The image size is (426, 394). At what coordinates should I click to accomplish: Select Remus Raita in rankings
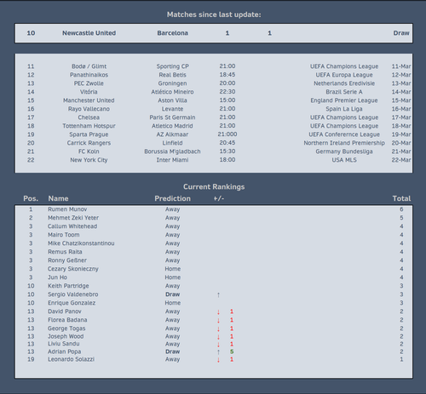(x=65, y=252)
